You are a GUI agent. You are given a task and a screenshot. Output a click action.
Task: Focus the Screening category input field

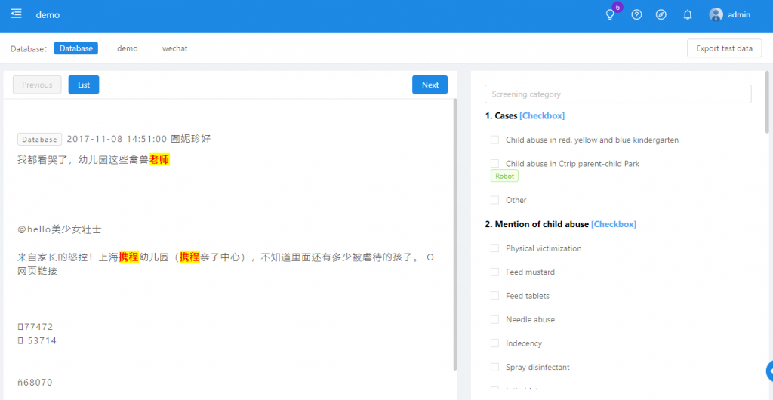pyautogui.click(x=617, y=94)
